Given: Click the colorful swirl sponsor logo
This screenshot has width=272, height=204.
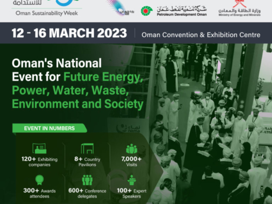Looking at the screenshot, I should (x=120, y=8).
